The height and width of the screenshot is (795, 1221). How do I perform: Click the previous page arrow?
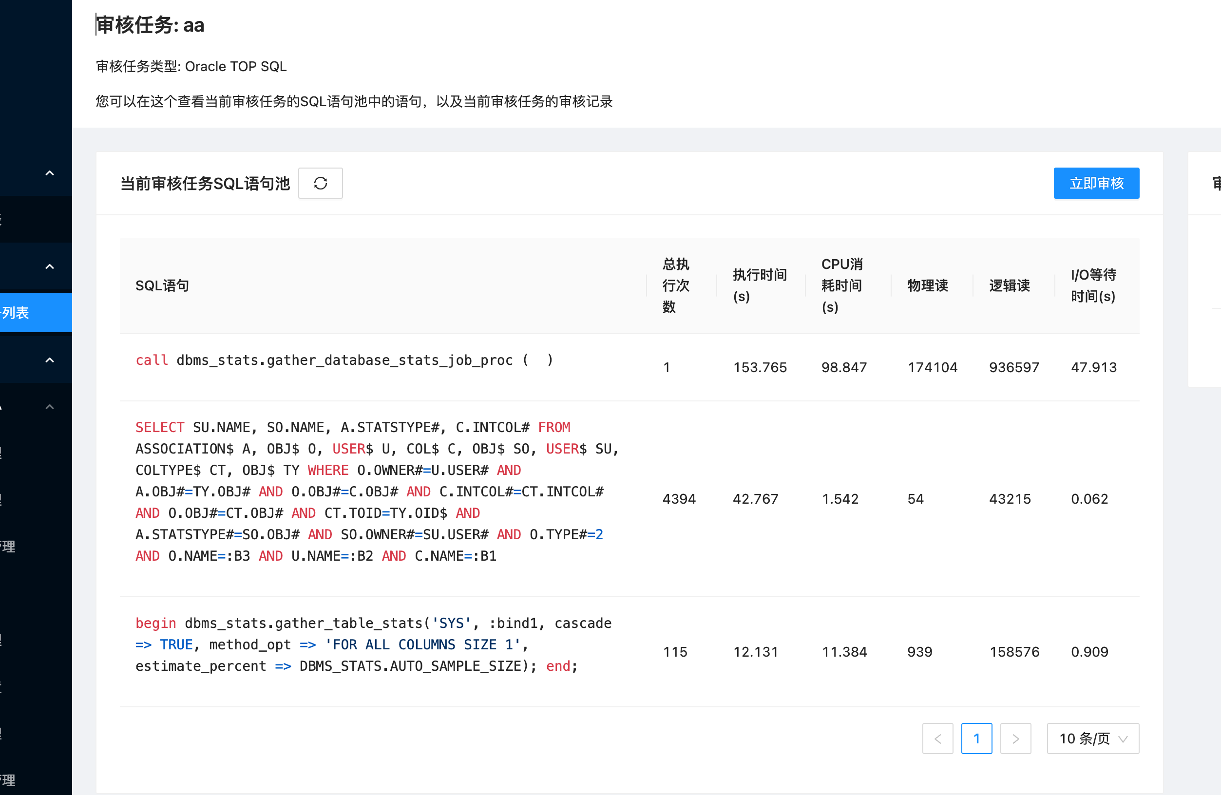[937, 738]
